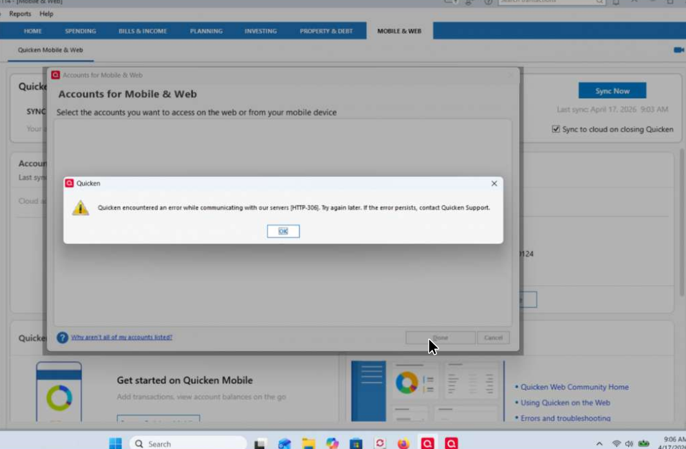Click the Sync Now button
Image resolution: width=686 pixels, height=449 pixels.
[612, 90]
